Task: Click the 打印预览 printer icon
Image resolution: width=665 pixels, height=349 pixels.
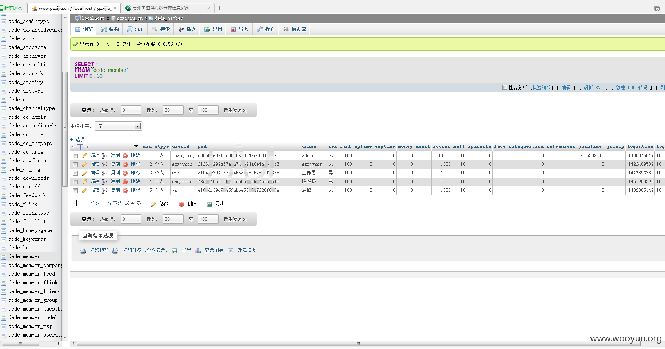Action: click(83, 251)
